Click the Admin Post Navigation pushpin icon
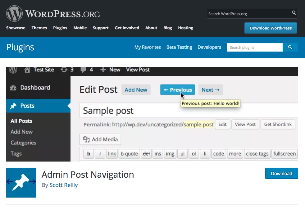Viewport: 305px width, 210px height. point(21,183)
